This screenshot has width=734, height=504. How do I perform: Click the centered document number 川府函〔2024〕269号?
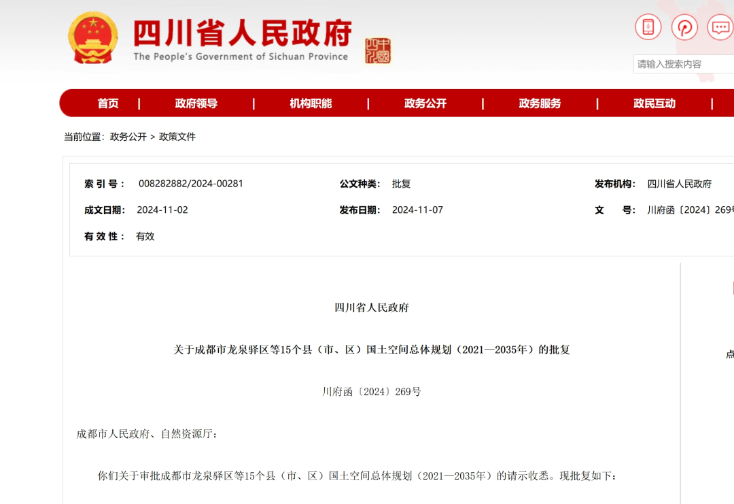(x=372, y=392)
